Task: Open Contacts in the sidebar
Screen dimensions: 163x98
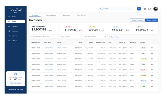Action: (x=13, y=31)
